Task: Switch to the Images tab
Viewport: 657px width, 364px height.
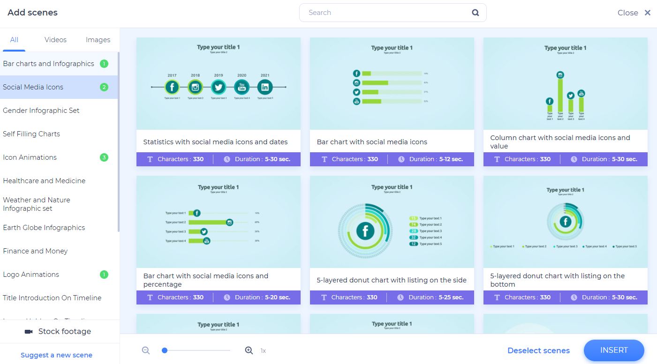Action: point(98,40)
